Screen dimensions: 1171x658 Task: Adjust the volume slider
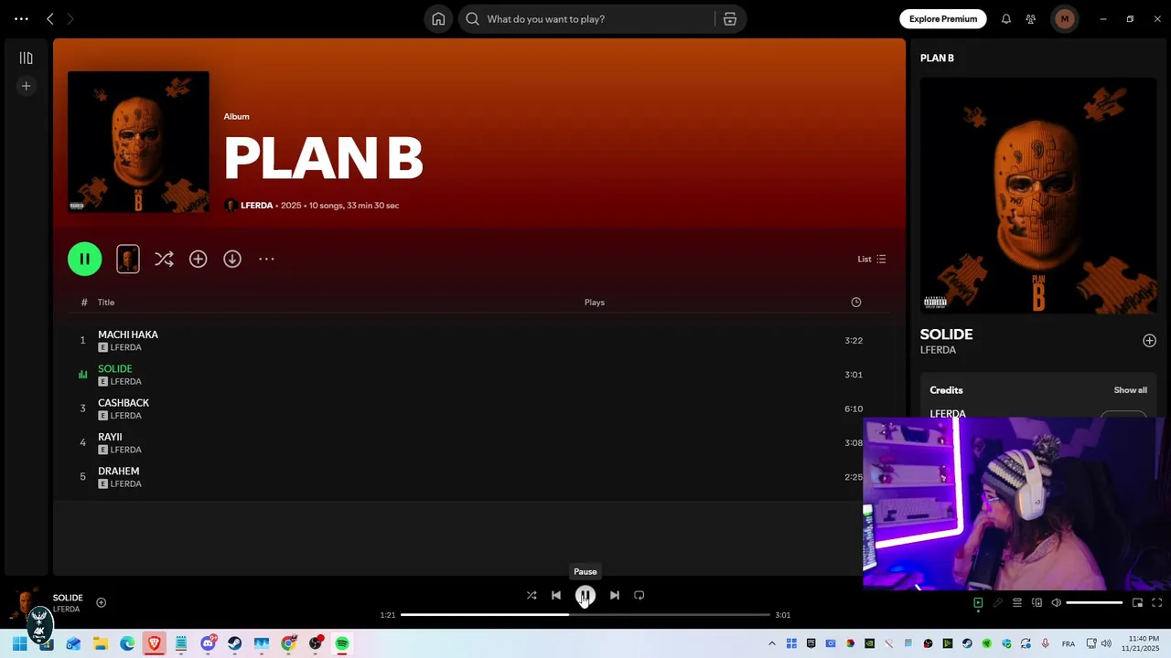click(1094, 602)
